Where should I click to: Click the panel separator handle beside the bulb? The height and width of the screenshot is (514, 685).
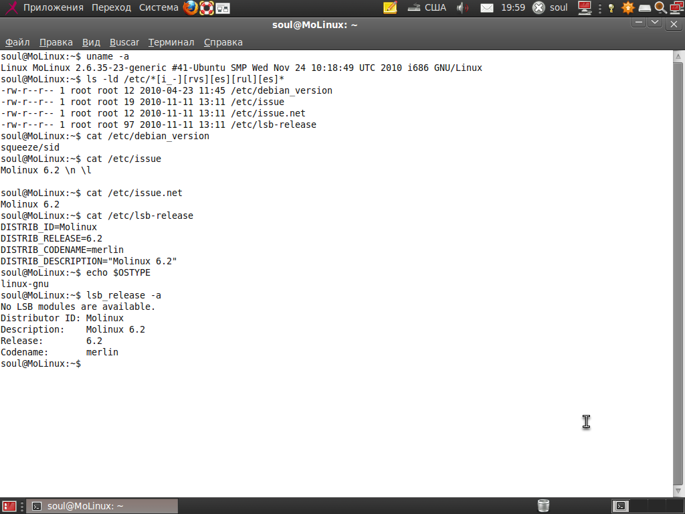click(600, 8)
